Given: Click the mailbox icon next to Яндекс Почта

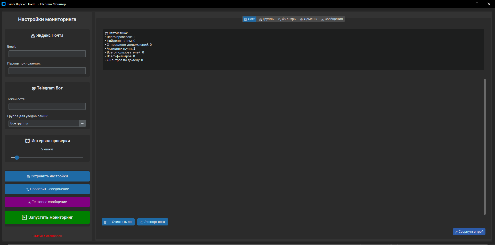Looking at the screenshot, I should 33,36.
